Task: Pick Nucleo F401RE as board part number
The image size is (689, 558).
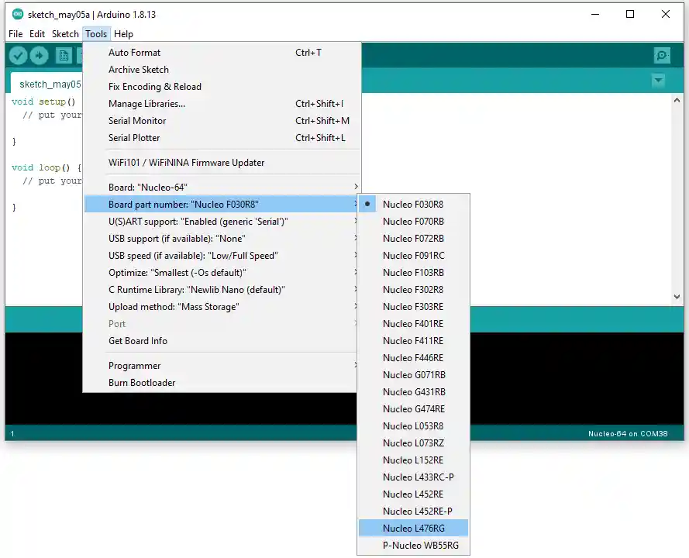Action: tap(412, 324)
